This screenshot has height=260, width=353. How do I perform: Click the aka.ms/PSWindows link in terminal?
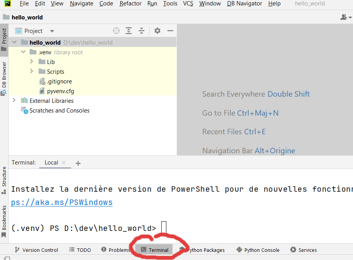click(x=62, y=202)
